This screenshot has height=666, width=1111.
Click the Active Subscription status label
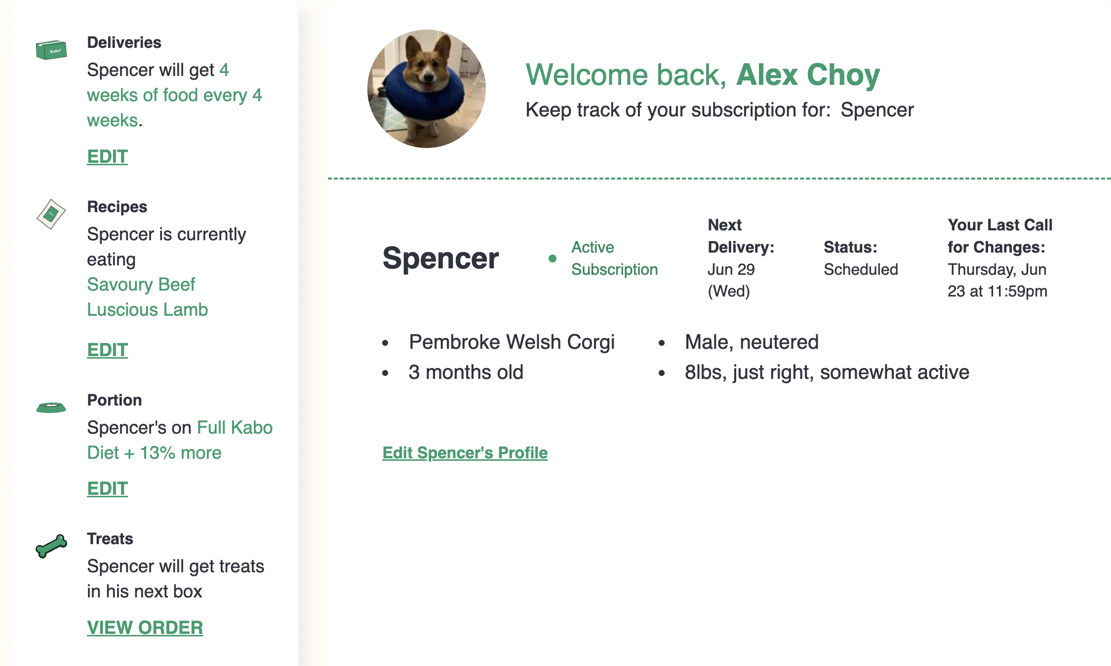click(x=614, y=258)
